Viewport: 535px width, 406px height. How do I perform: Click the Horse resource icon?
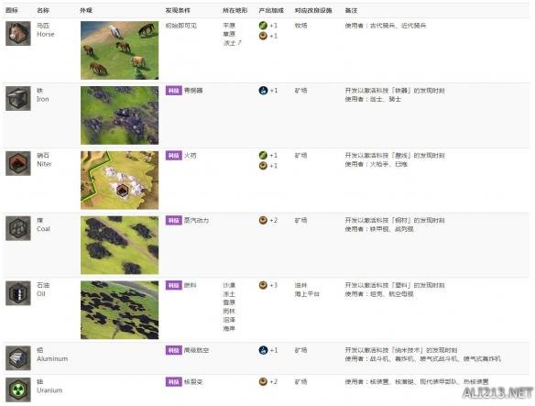click(18, 34)
